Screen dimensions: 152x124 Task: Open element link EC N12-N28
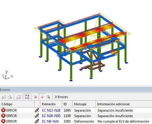click(51, 110)
